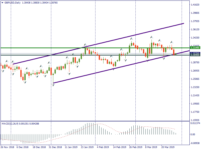Select the lower purple channel trend line

[x=100, y=72]
